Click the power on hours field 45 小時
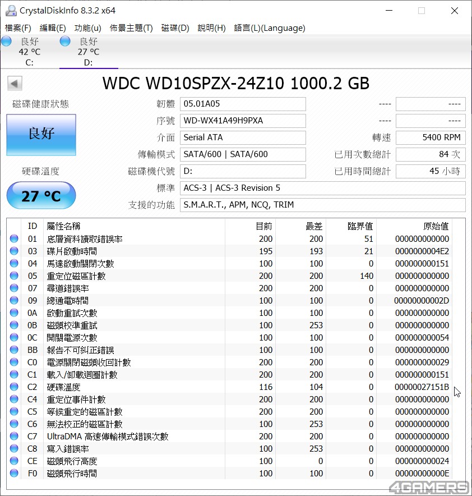 pos(431,171)
